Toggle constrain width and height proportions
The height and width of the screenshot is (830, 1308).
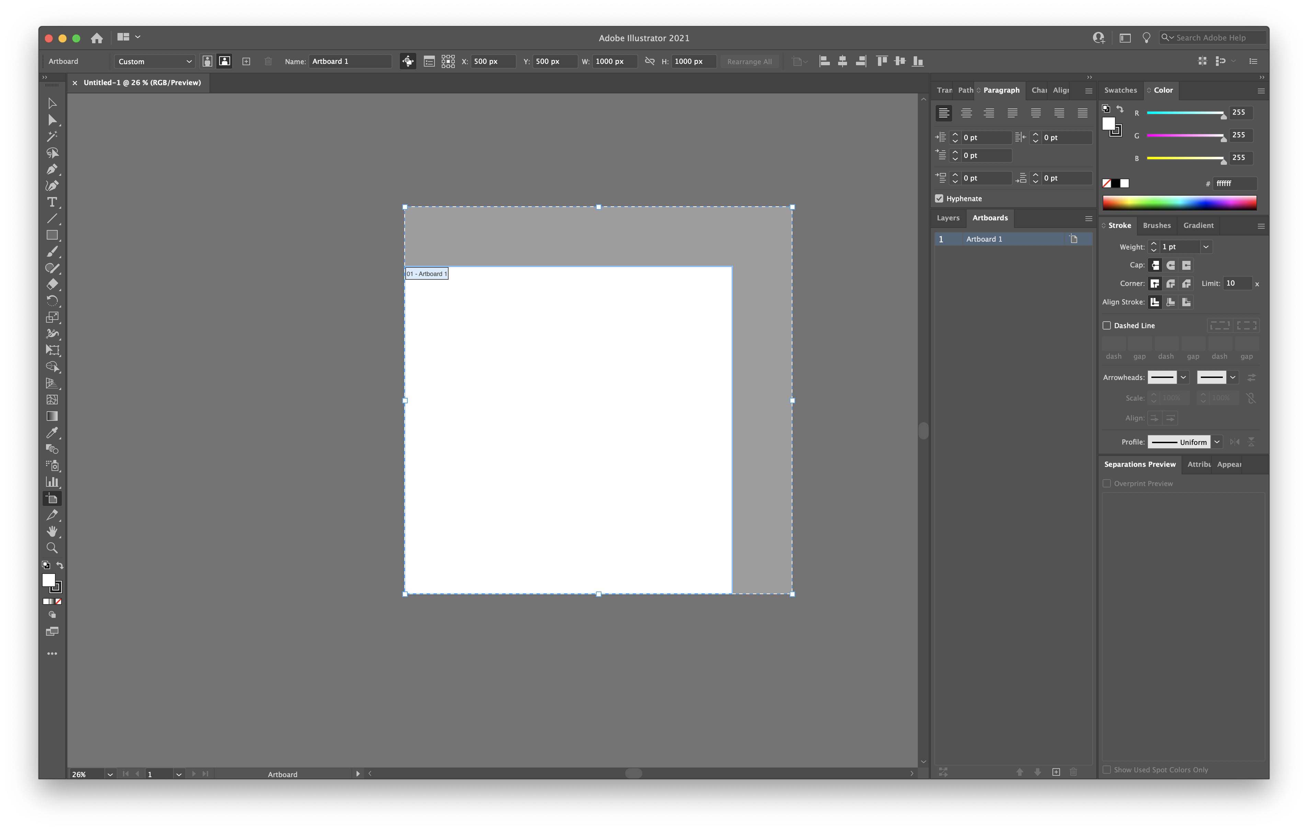(650, 61)
